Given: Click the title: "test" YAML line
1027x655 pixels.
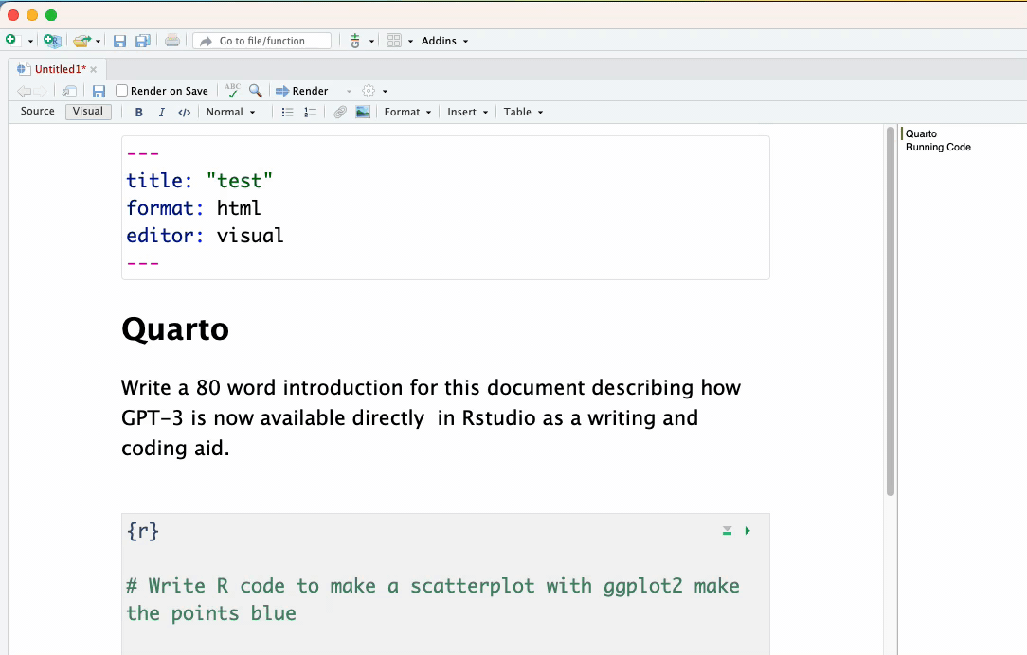Looking at the screenshot, I should pyautogui.click(x=199, y=181).
